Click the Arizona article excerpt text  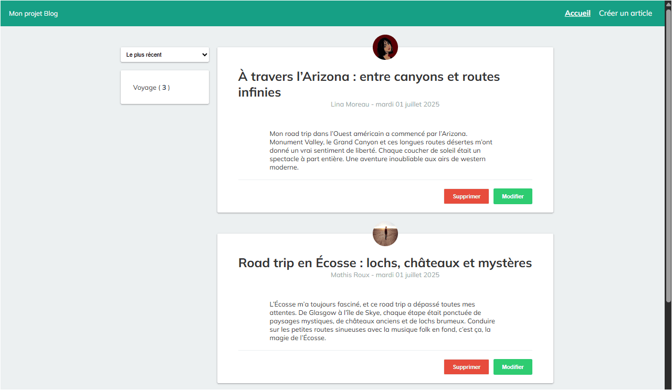(x=377, y=150)
